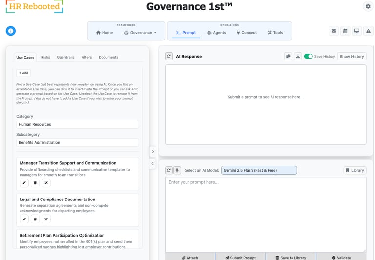Screen dimensions: 375x260
Task: Open the Subcategory dropdown showing Benefits Administration
Action: (x=78, y=142)
